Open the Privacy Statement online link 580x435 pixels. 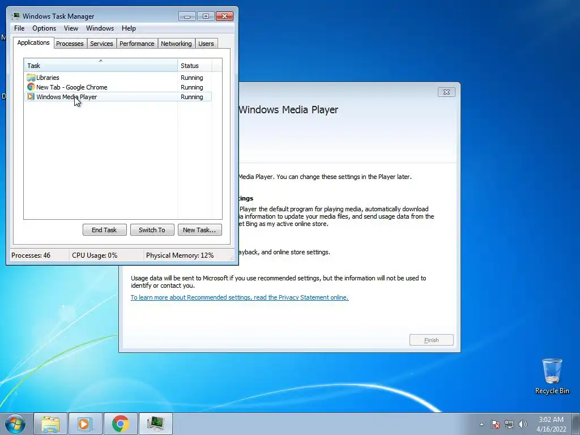(x=240, y=297)
